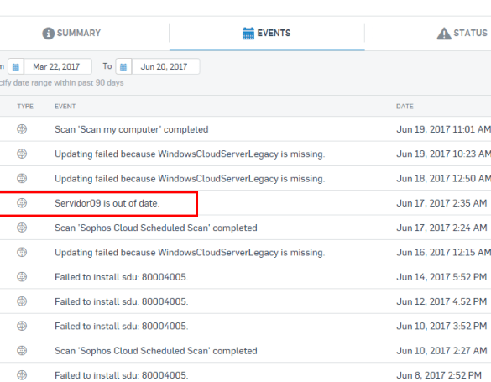This screenshot has height=382, width=491.
Task: Open the Summary tab
Action: [x=71, y=34]
